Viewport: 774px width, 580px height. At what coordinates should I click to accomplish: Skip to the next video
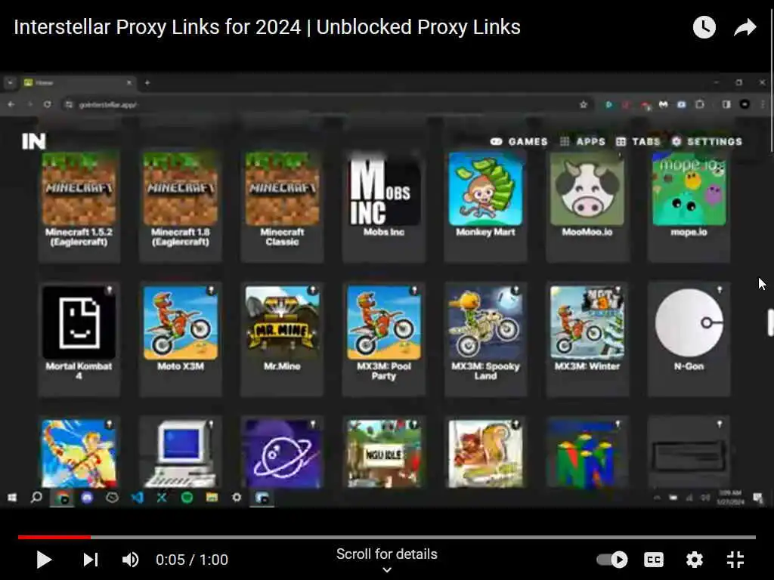[x=91, y=560]
